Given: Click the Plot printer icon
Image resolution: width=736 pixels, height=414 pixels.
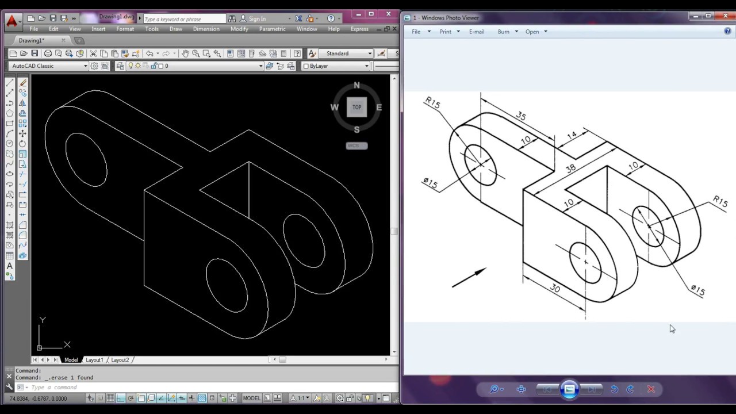Looking at the screenshot, I should click(x=48, y=53).
